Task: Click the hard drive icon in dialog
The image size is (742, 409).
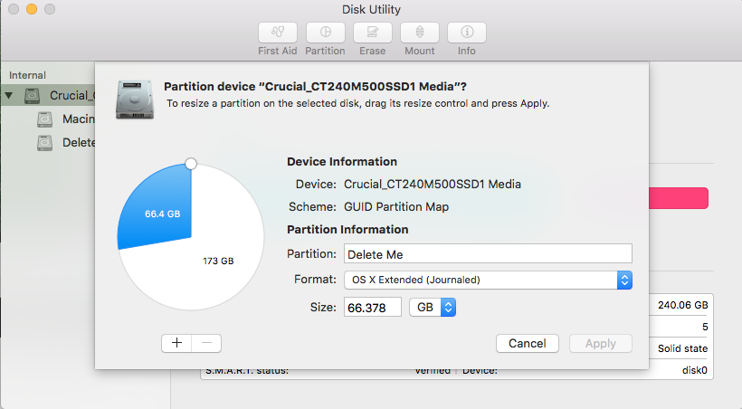Action: [135, 100]
